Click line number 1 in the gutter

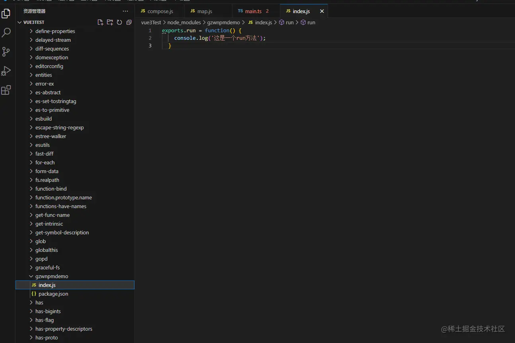[x=150, y=31]
